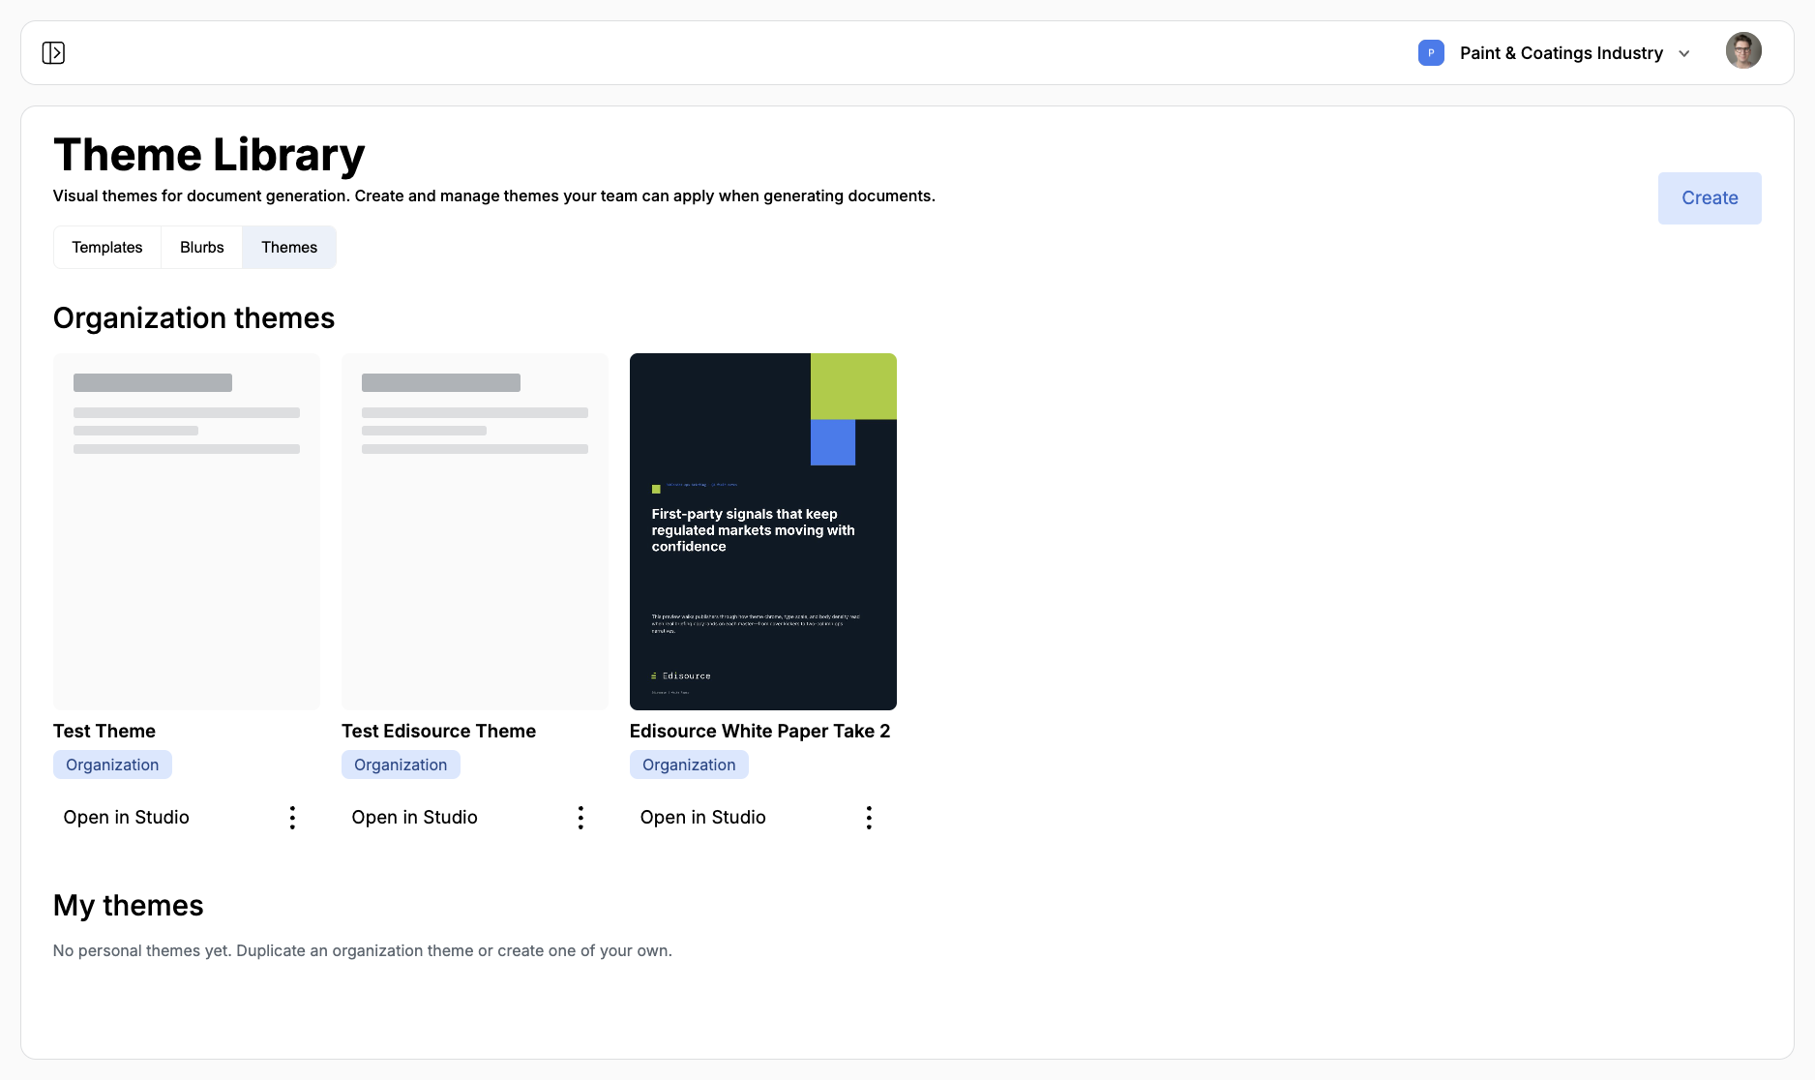Screen dimensions: 1815x1080
Task: Click the Test Edisource Theme placeholder thumbnail
Action: click(475, 531)
